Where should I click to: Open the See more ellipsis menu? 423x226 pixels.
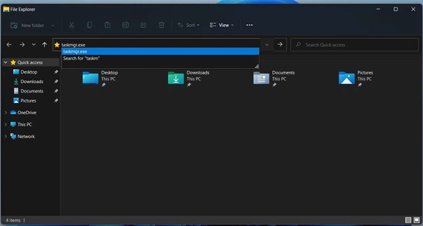(250, 25)
